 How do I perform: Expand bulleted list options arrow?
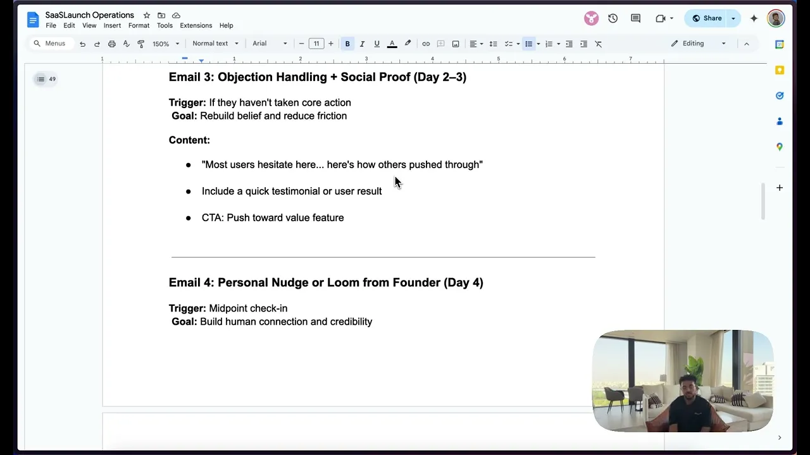[538, 44]
